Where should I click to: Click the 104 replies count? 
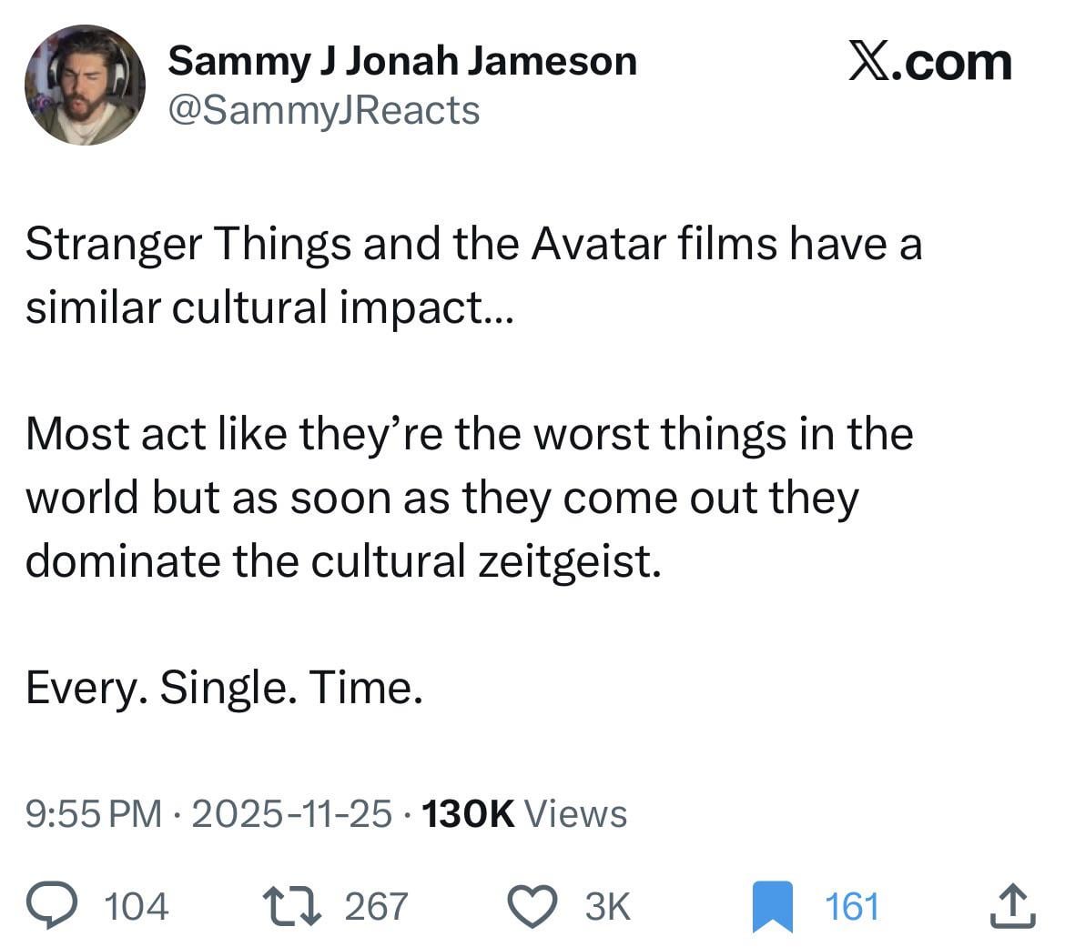coord(137,906)
